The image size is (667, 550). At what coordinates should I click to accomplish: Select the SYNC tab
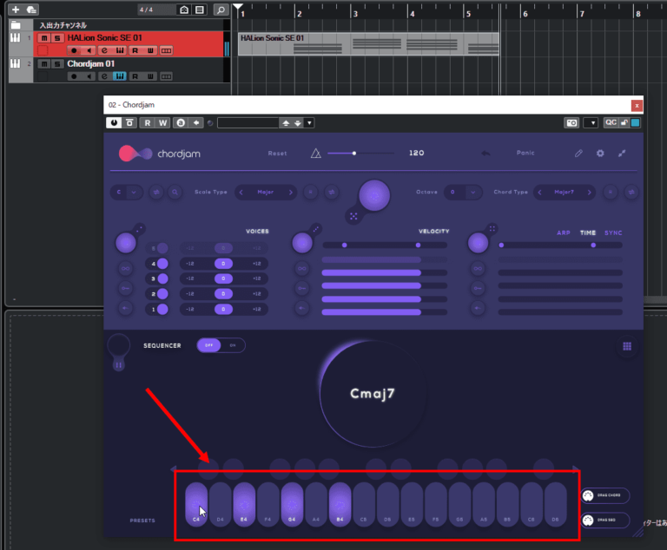pos(613,232)
